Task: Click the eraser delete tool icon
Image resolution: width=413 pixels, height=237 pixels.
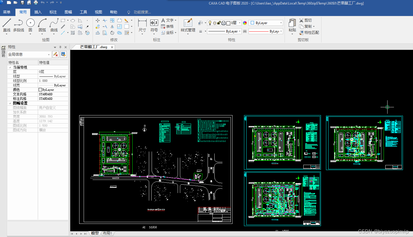Action: [127, 20]
